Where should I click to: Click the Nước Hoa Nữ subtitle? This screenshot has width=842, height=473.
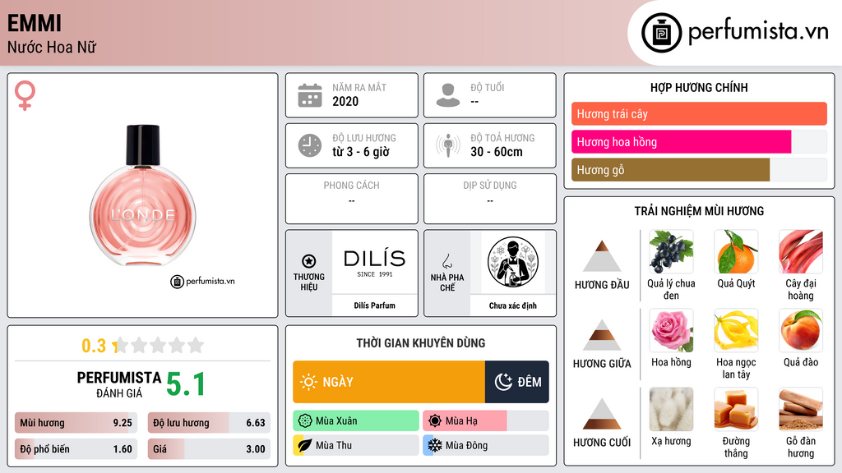point(52,48)
